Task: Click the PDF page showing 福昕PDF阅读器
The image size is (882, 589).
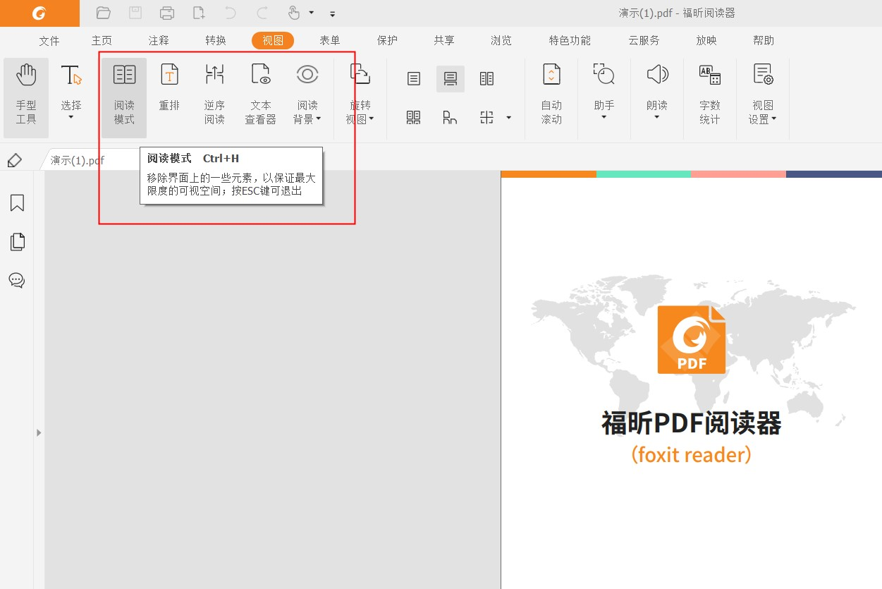Action: [691, 379]
